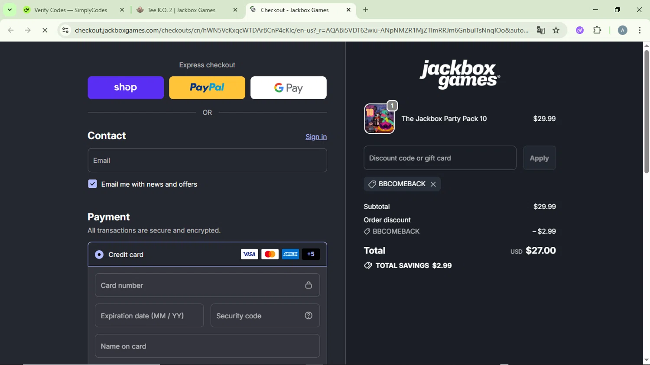The width and height of the screenshot is (650, 365).
Task: Pay with Shop Pay button
Action: [126, 88]
